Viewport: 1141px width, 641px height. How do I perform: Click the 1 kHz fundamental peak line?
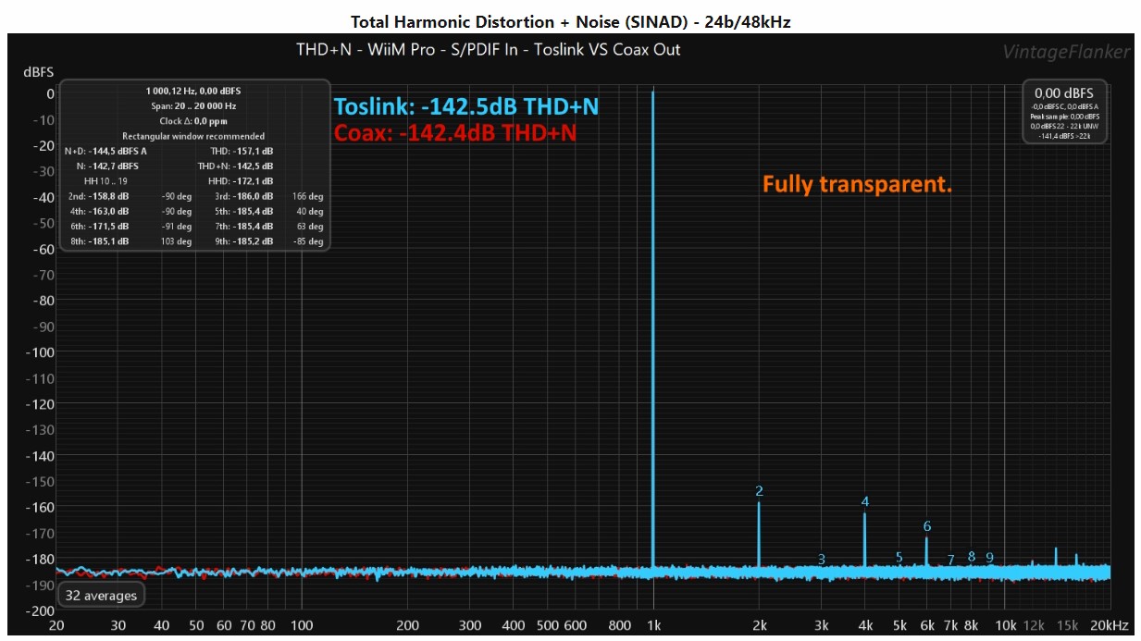[x=653, y=324]
